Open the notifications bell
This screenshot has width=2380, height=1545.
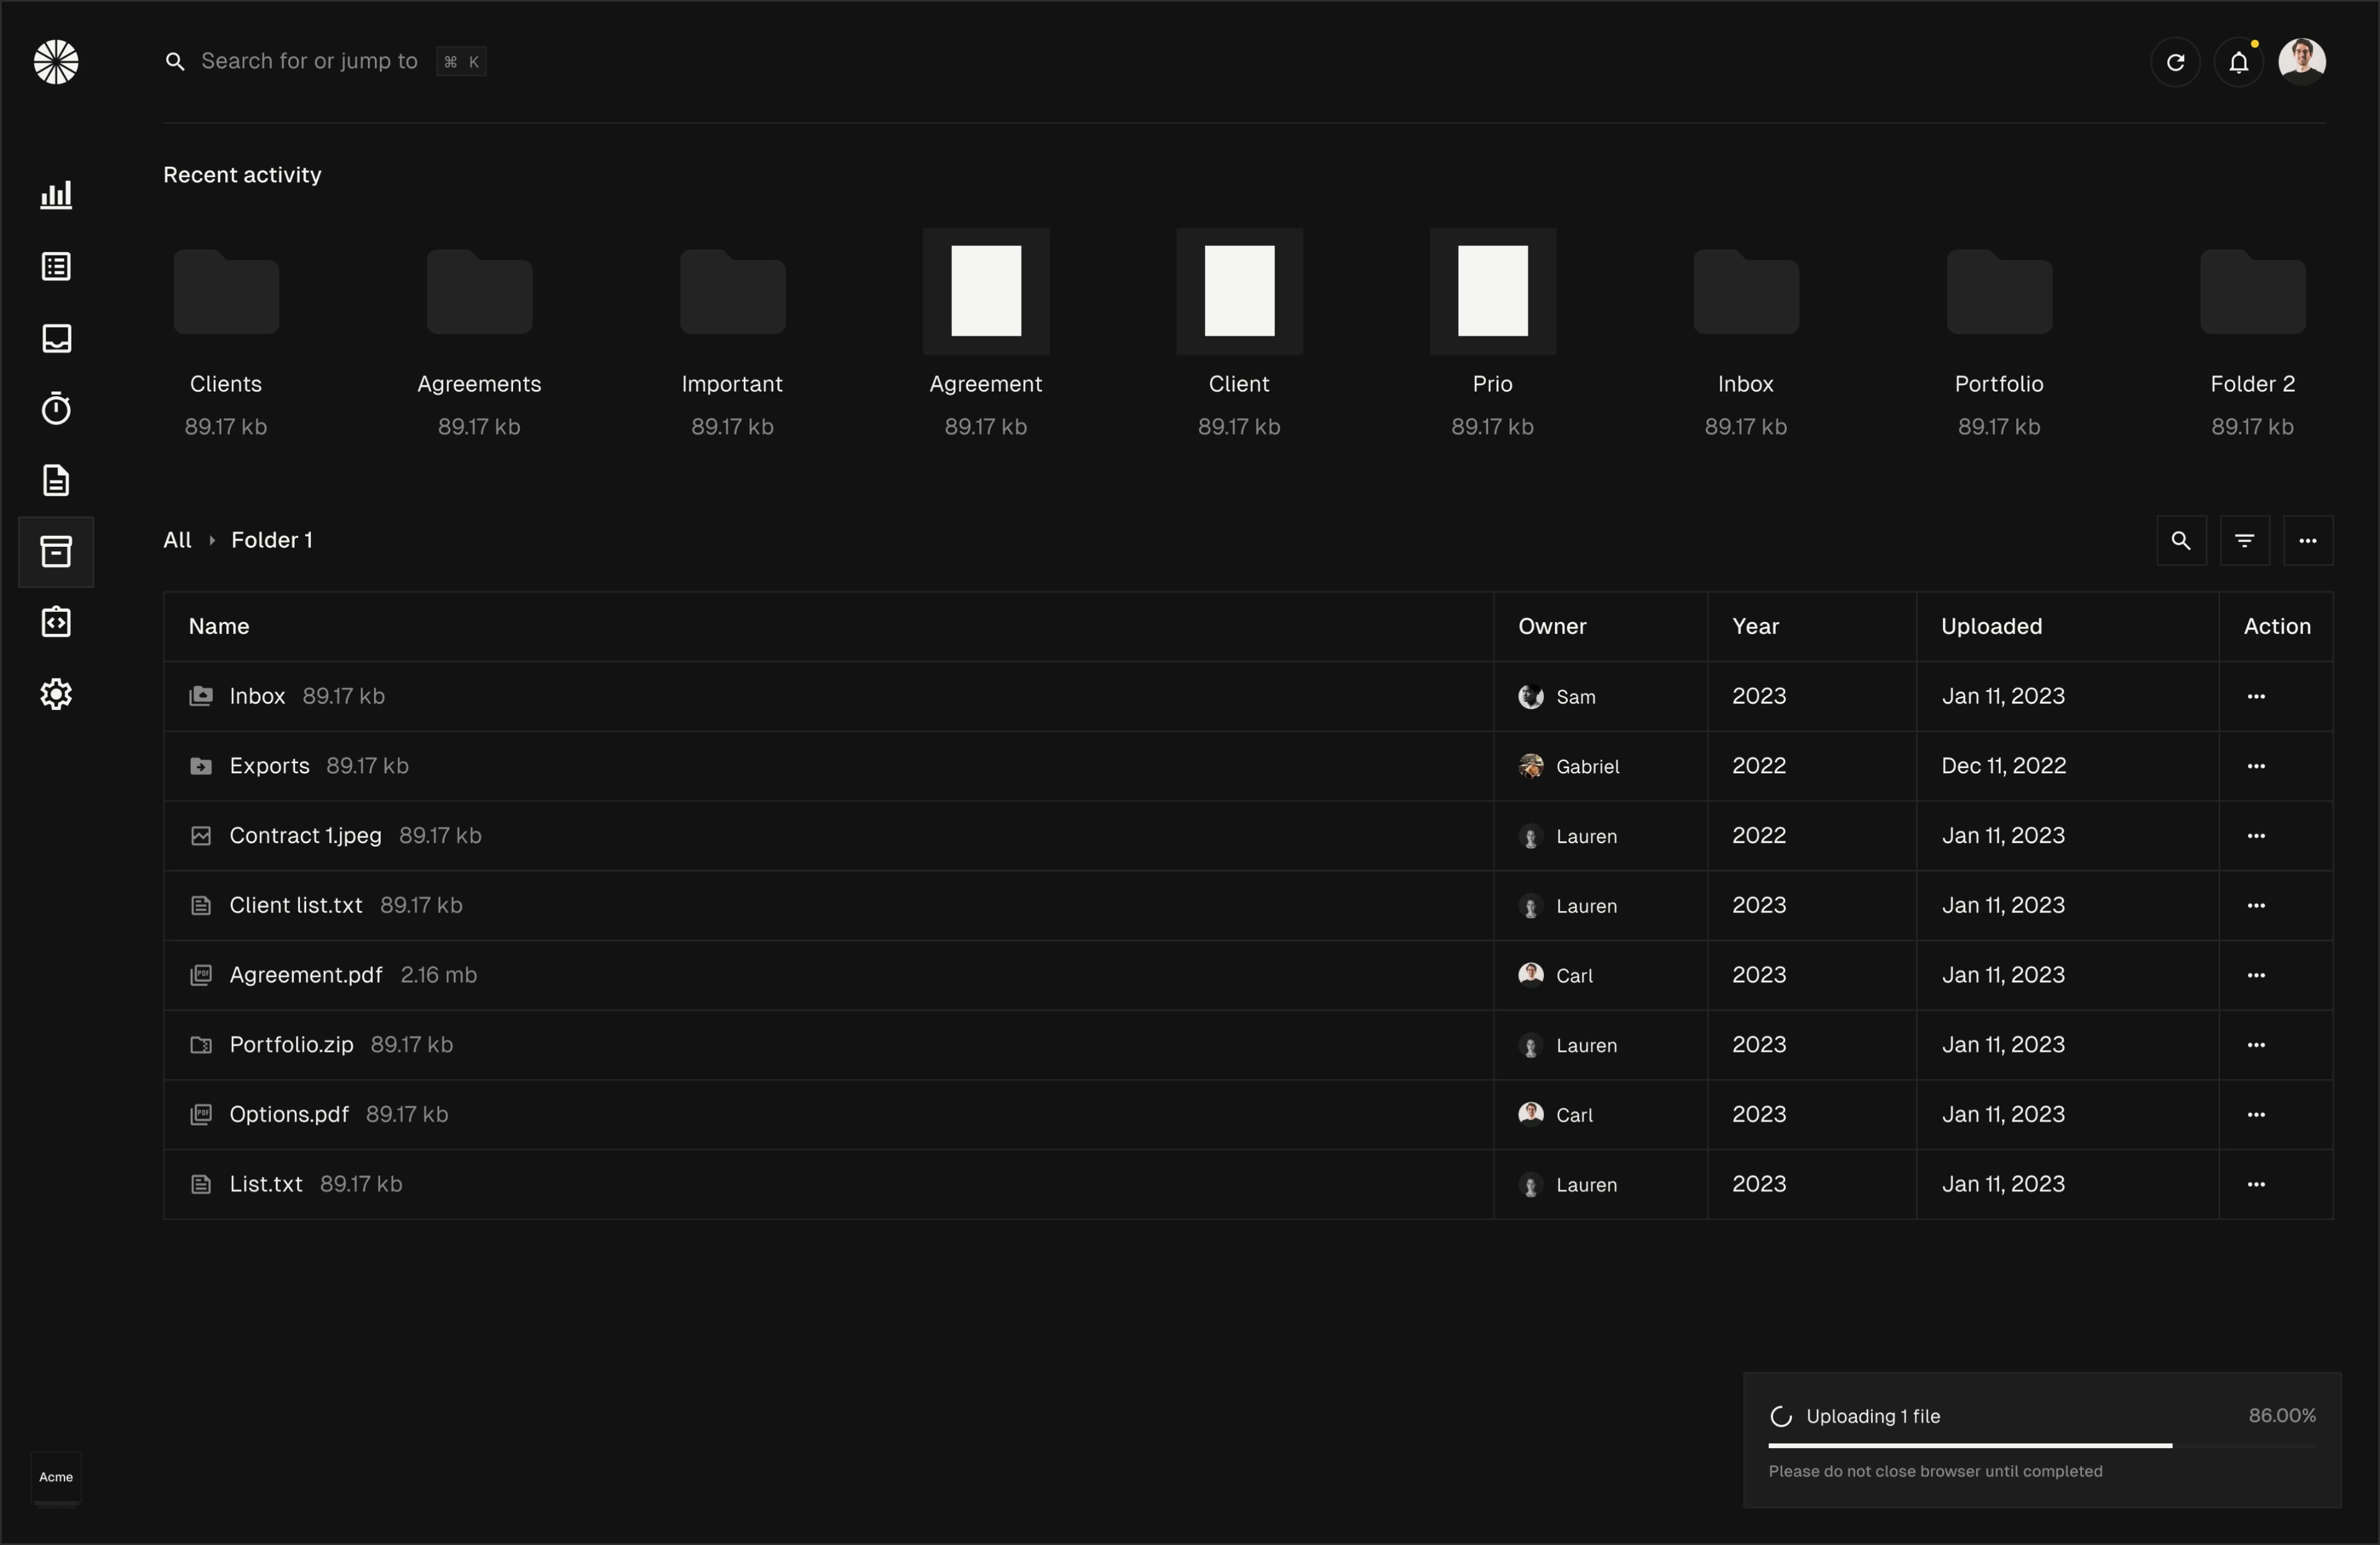tap(2238, 63)
